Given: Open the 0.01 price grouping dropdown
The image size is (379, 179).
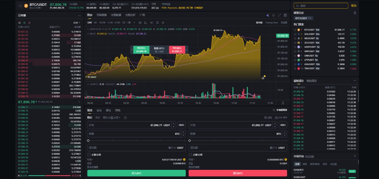Looking at the screenshot, I should [x=77, y=23].
